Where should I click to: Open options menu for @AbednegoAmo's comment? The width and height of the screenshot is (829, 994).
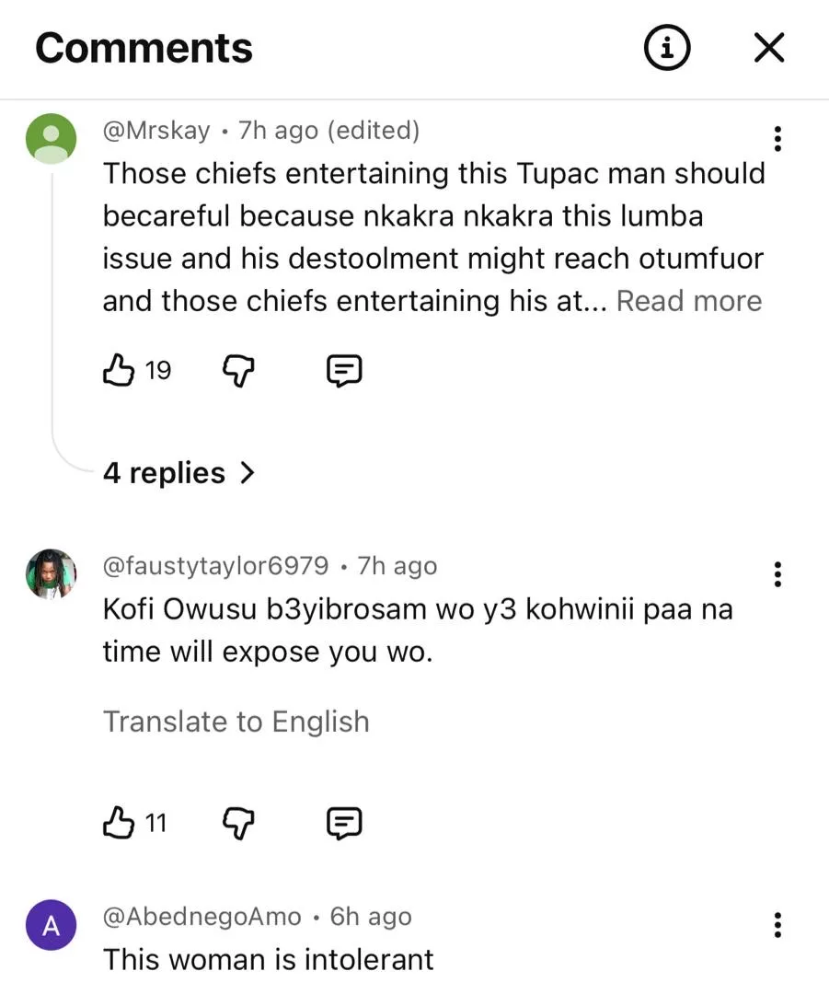click(x=777, y=925)
